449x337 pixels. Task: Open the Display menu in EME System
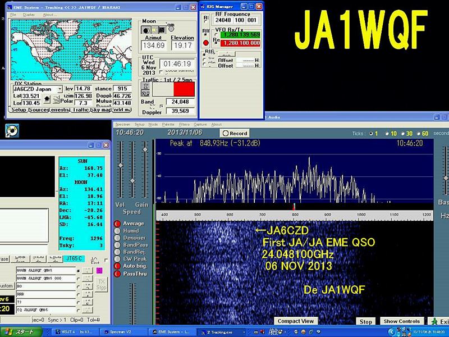click(29, 15)
